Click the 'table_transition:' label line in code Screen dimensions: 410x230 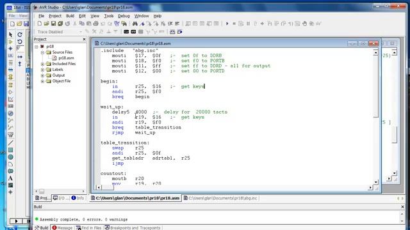[125, 143]
